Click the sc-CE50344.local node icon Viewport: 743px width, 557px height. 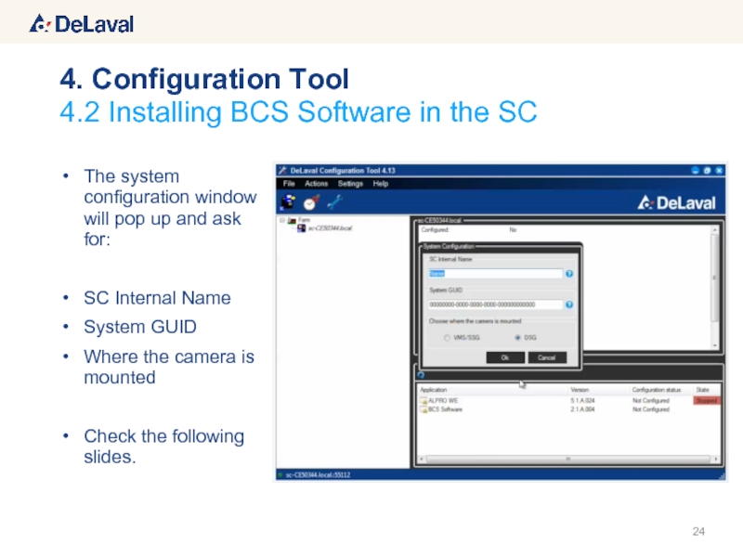[x=301, y=228]
